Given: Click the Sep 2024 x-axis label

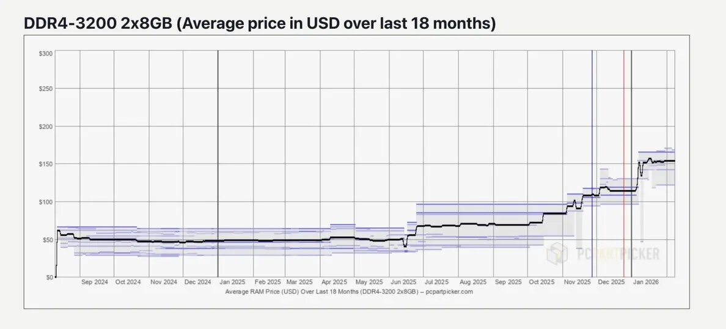Looking at the screenshot, I should [x=95, y=282].
